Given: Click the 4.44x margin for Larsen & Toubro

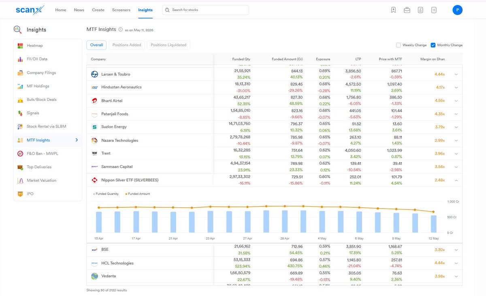Looking at the screenshot, I should [x=439, y=75].
